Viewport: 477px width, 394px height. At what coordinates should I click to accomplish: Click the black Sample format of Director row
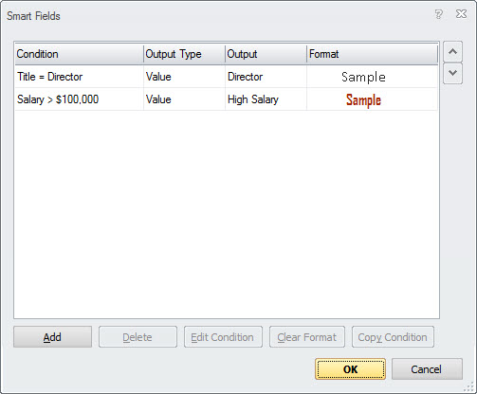(x=363, y=77)
